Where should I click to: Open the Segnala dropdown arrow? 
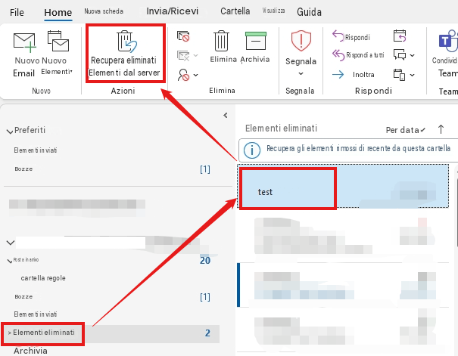click(301, 73)
